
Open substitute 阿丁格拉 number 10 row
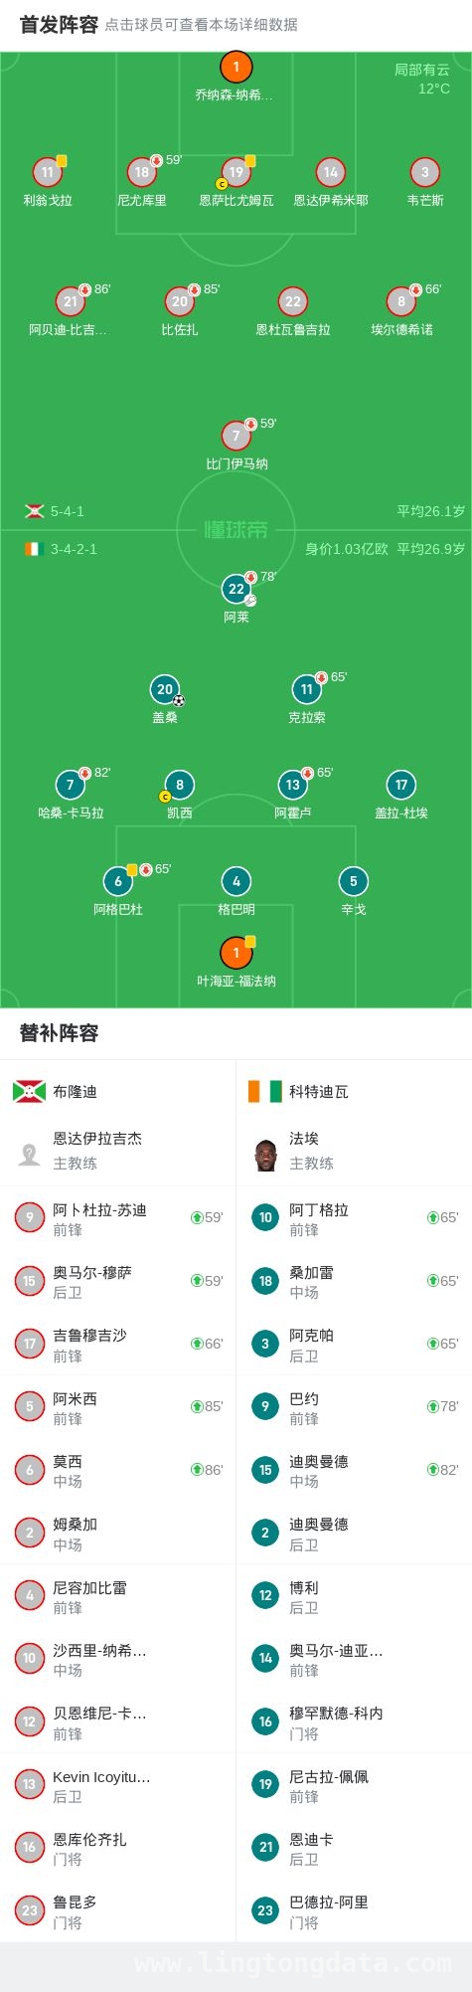354,1218
